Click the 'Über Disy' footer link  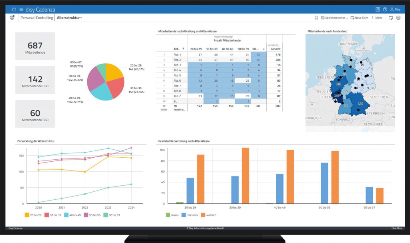coord(396,228)
